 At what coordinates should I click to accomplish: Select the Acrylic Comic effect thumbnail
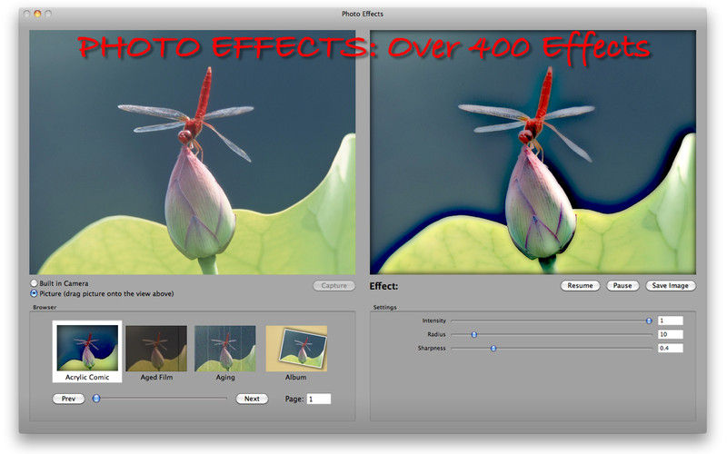(87, 348)
